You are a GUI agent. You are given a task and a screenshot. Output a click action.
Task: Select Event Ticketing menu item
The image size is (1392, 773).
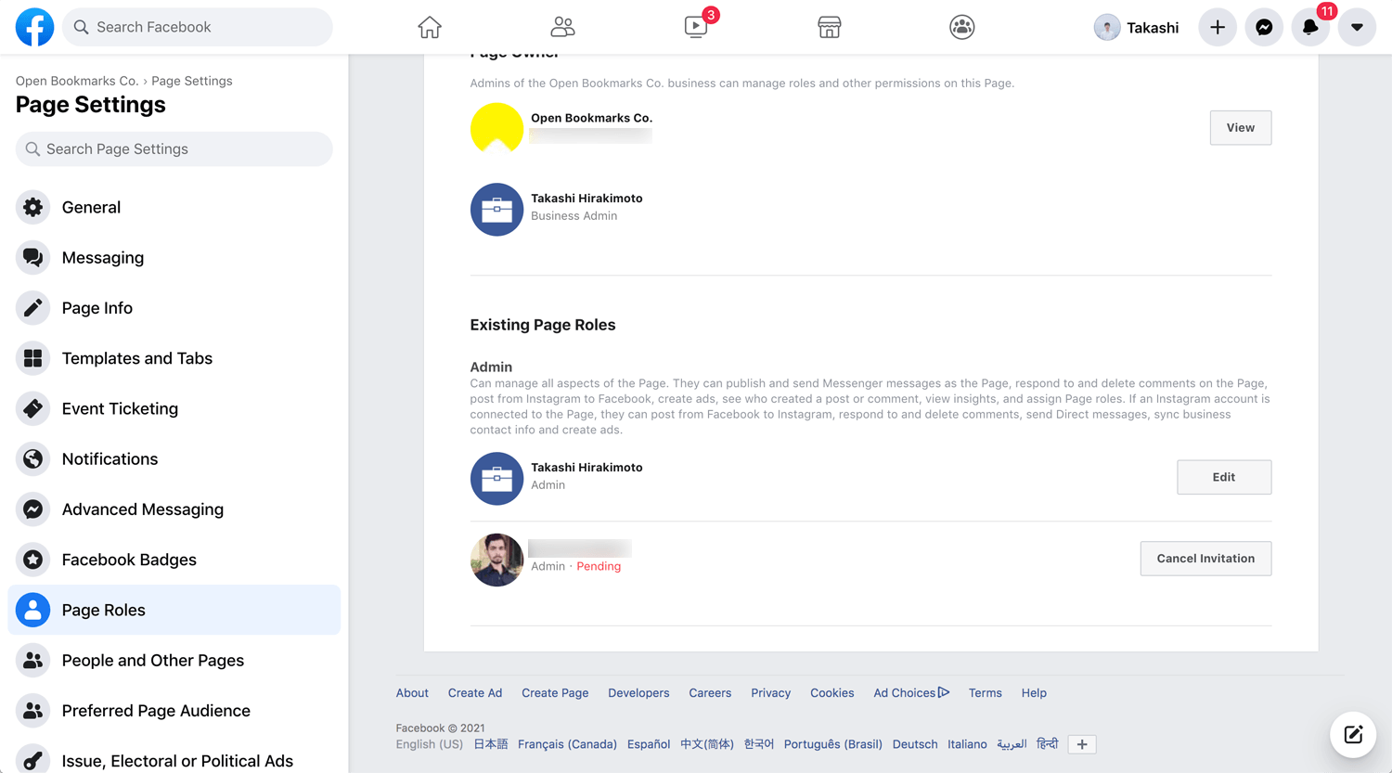click(x=174, y=408)
